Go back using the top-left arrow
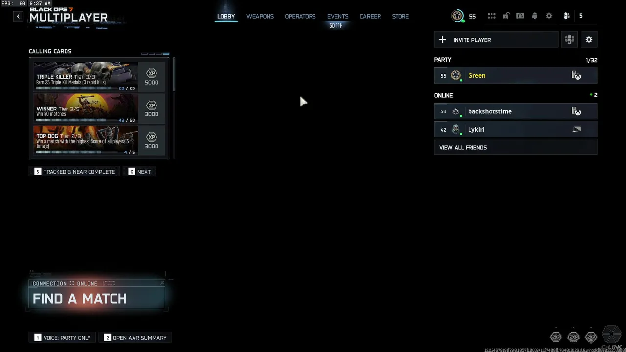Image resolution: width=626 pixels, height=352 pixels. pos(18,16)
